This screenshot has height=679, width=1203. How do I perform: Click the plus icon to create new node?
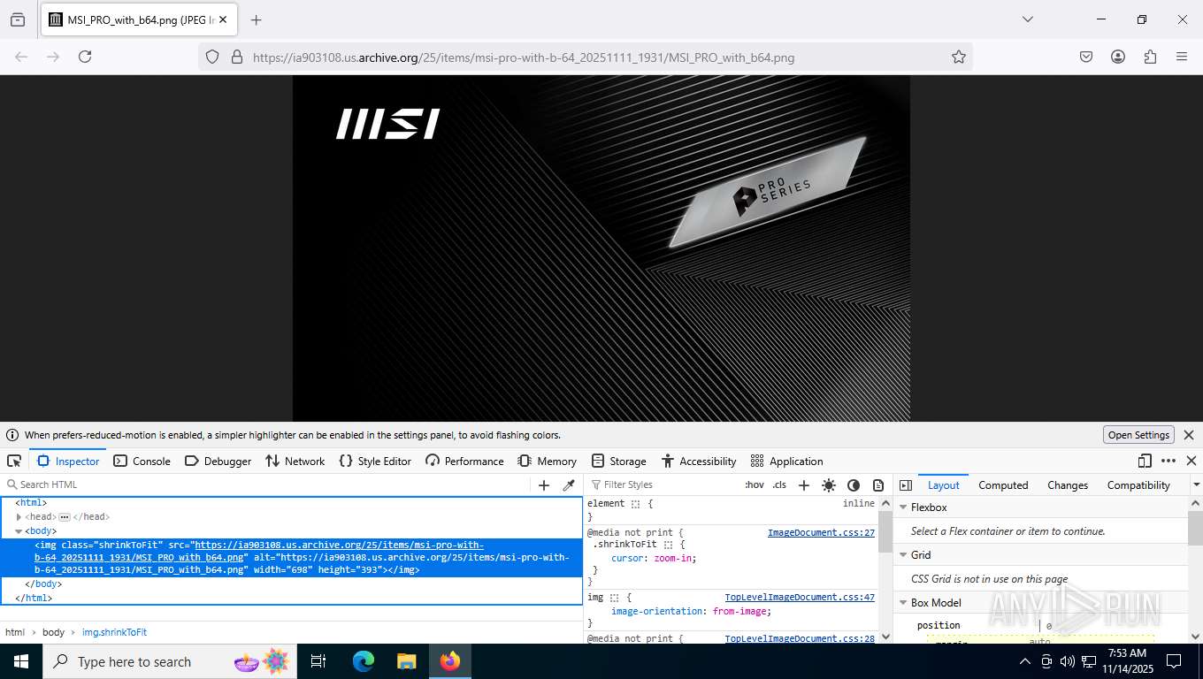tap(544, 484)
